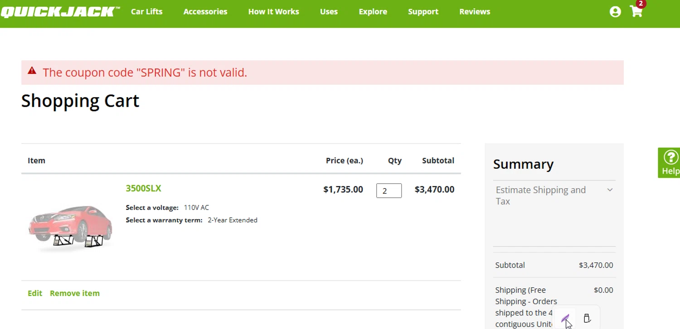Image resolution: width=680 pixels, height=329 pixels.
Task: Expand Estimate Shipping and Tax chevron
Action: pos(610,190)
